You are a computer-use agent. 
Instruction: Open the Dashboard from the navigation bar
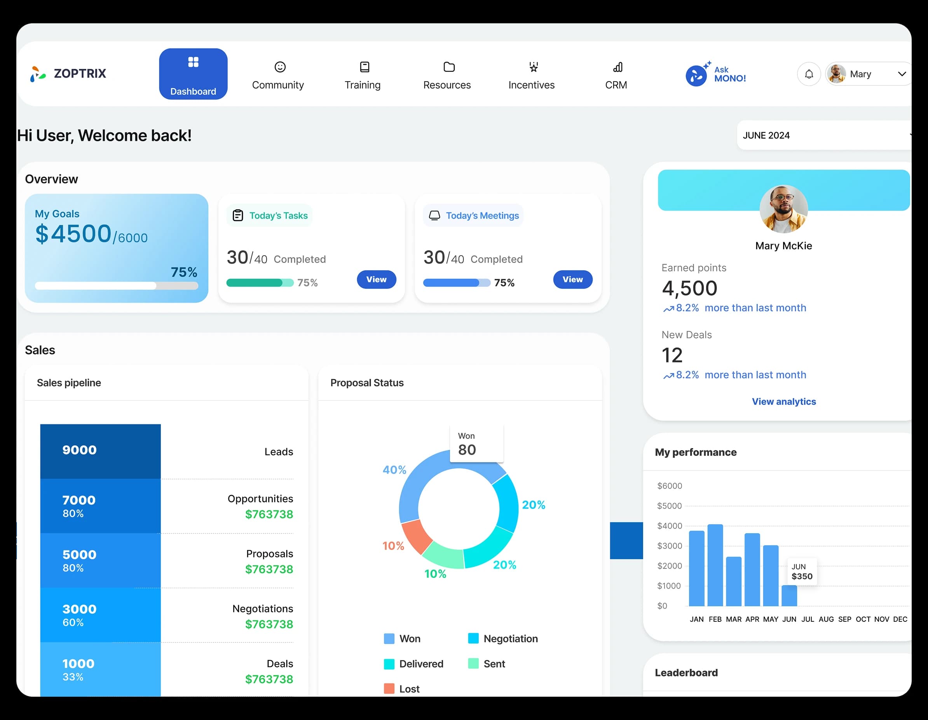pyautogui.click(x=194, y=73)
